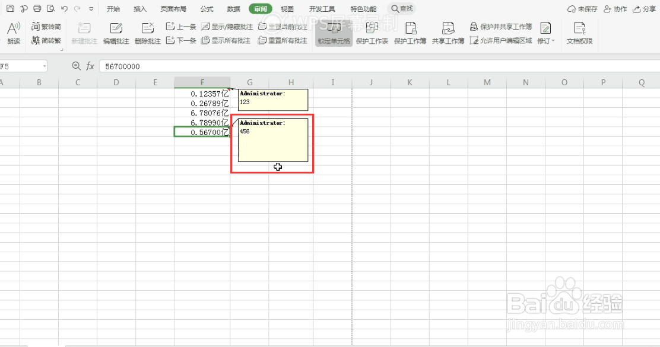This screenshot has width=660, height=347.
Task: Select column P header
Action: 603,82
